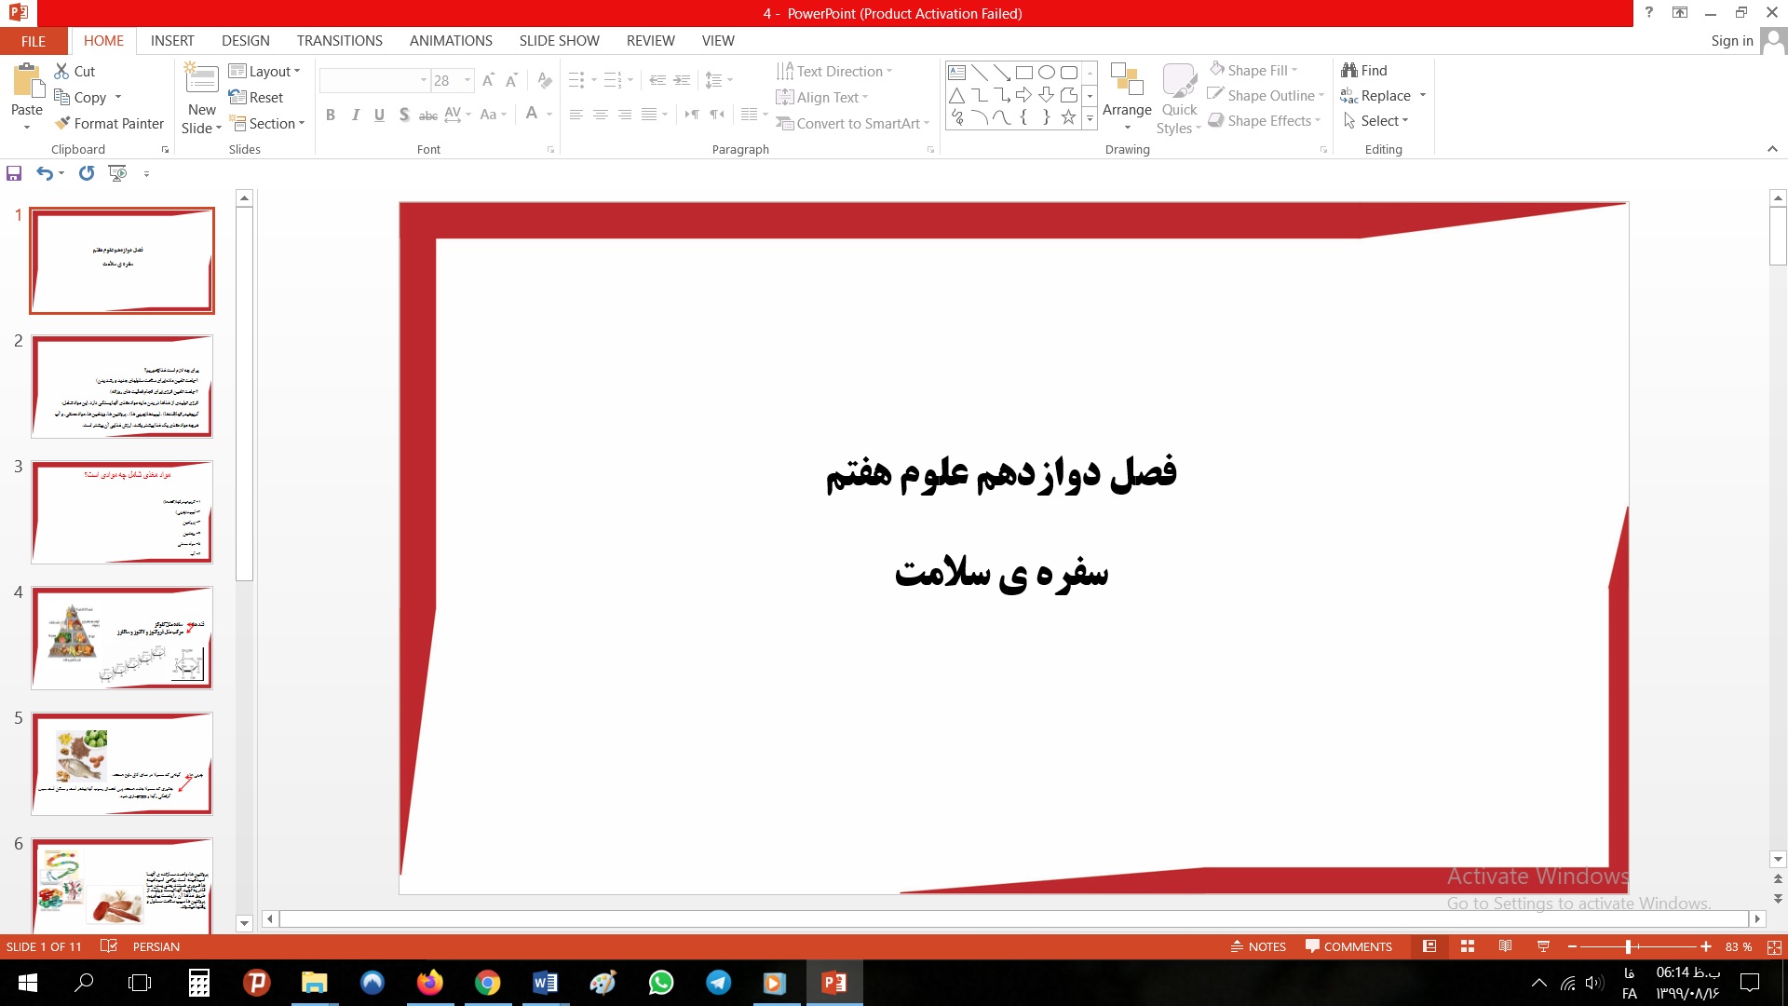This screenshot has width=1788, height=1006.
Task: Apply bold formatting to text
Action: [x=331, y=115]
